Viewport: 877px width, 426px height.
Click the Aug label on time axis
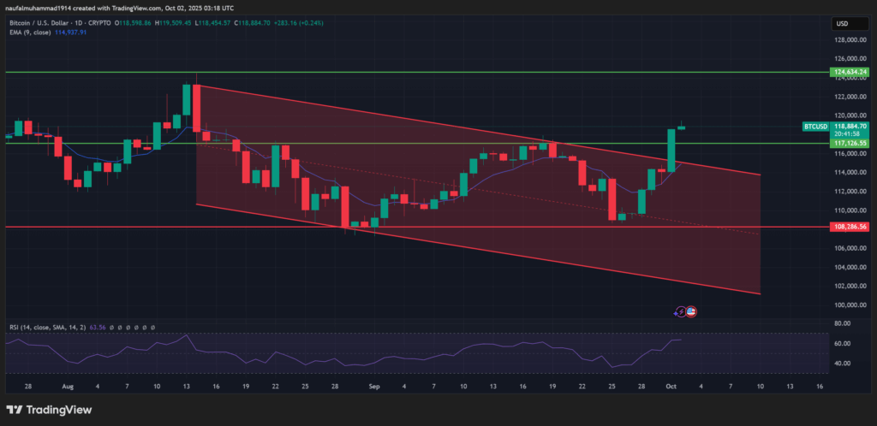(66, 386)
